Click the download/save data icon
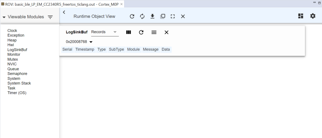The height and width of the screenshot is (138, 322). [x=153, y=16]
